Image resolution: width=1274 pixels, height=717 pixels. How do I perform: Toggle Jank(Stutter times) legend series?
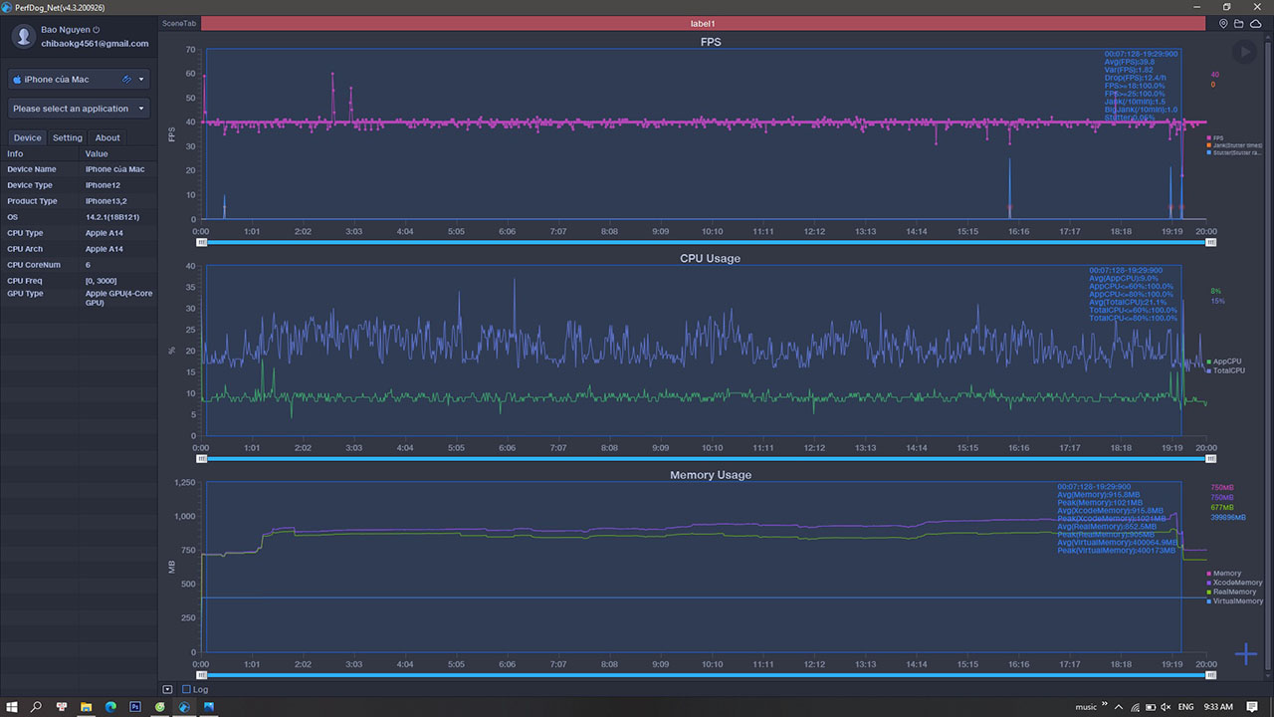tap(1234, 145)
